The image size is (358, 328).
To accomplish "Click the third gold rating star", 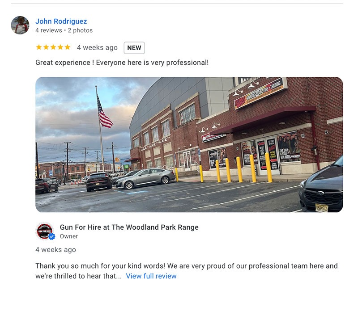I will (53, 47).
